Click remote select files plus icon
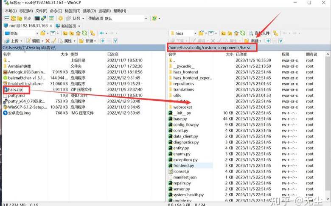The image size is (331, 206). coord(268,41)
